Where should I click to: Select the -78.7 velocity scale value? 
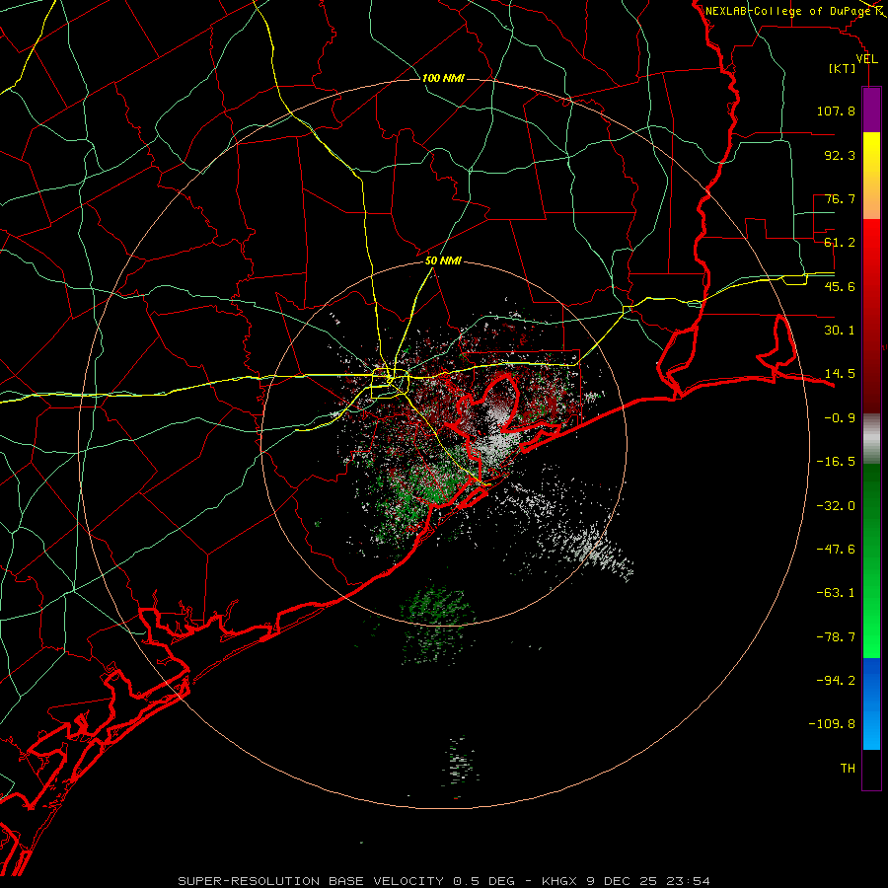pos(836,637)
